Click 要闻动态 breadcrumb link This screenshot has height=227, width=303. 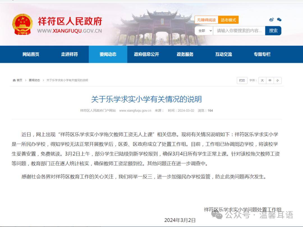click(x=34, y=80)
